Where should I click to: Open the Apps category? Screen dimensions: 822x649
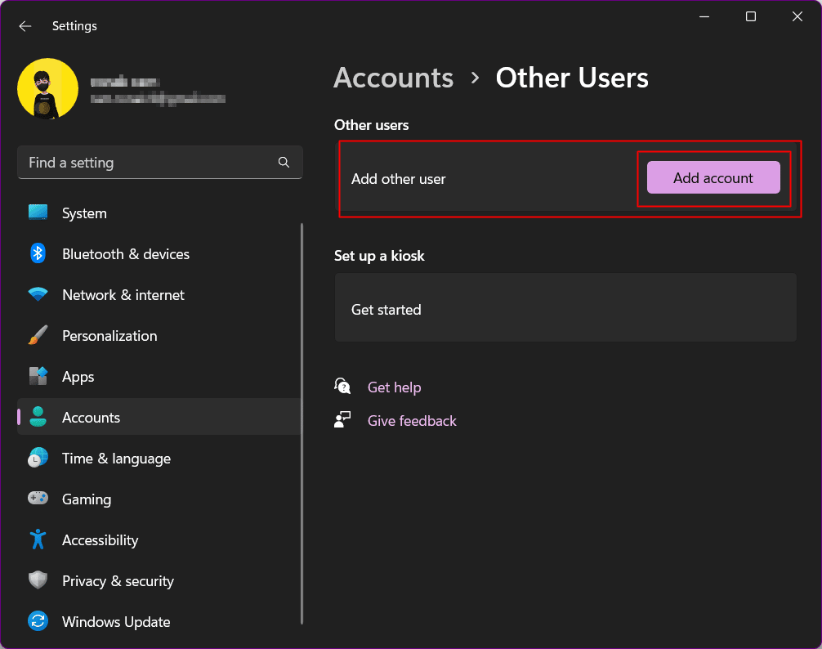78,377
